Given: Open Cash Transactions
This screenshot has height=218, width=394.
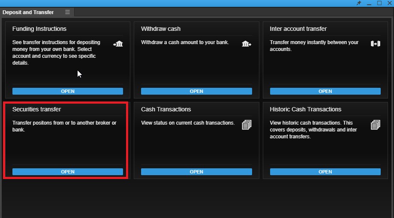Looking at the screenshot, I should pyautogui.click(x=196, y=172).
